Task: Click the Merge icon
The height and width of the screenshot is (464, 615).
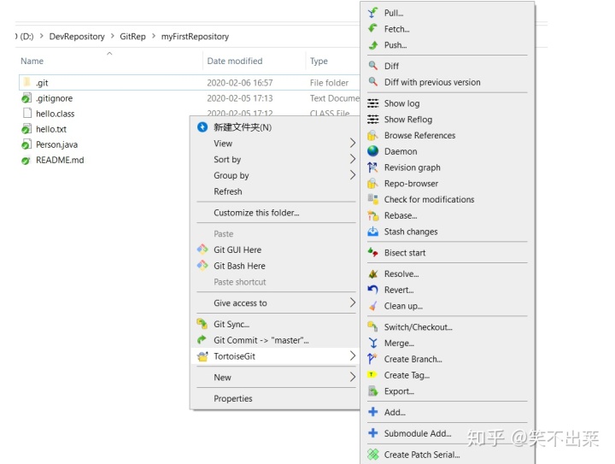Action: tap(372, 344)
